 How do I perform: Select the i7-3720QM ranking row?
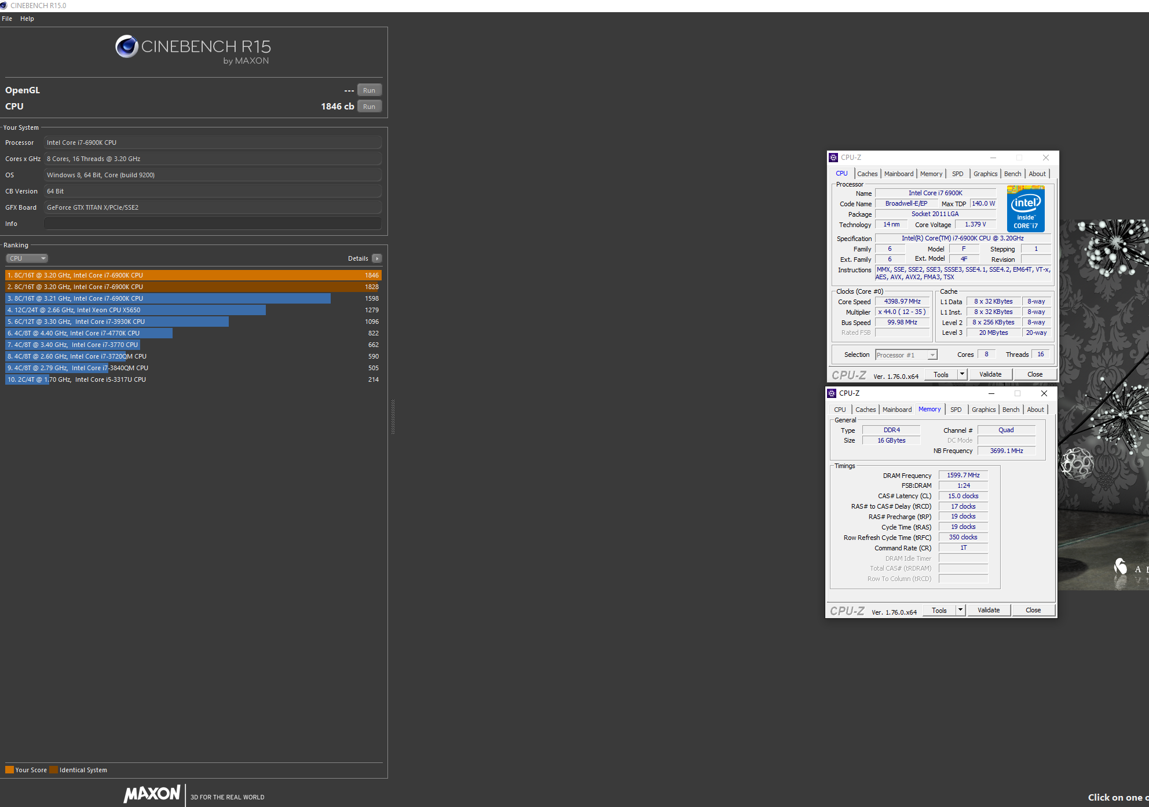(193, 356)
